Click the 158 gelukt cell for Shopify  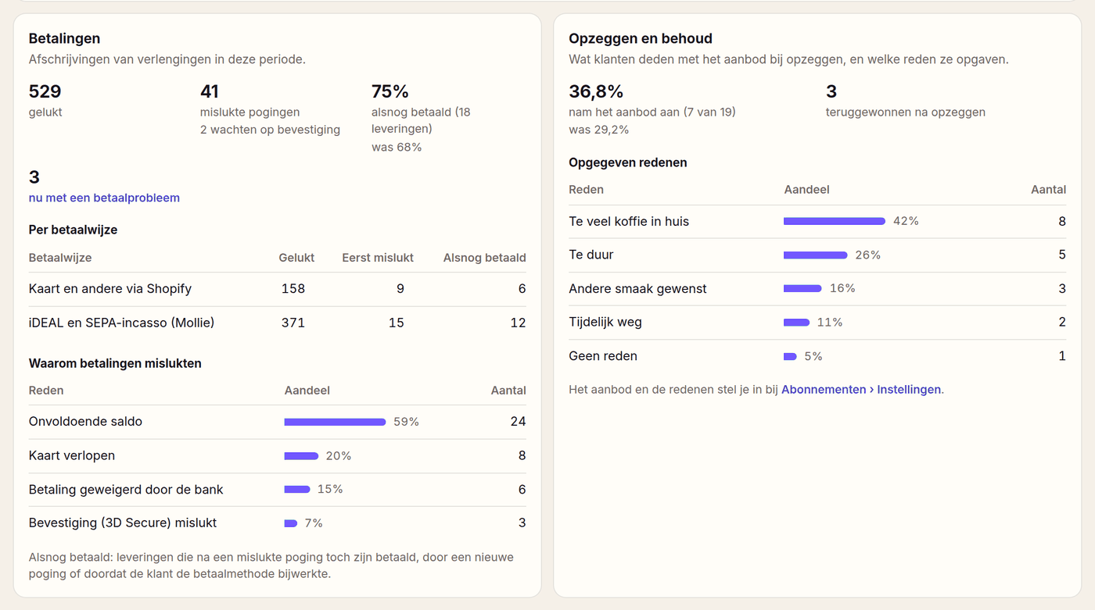293,289
